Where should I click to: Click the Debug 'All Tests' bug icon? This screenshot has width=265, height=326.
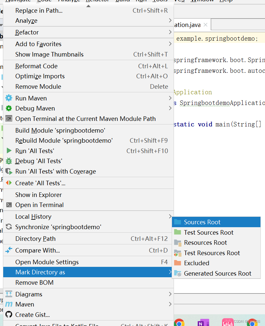tap(9, 161)
